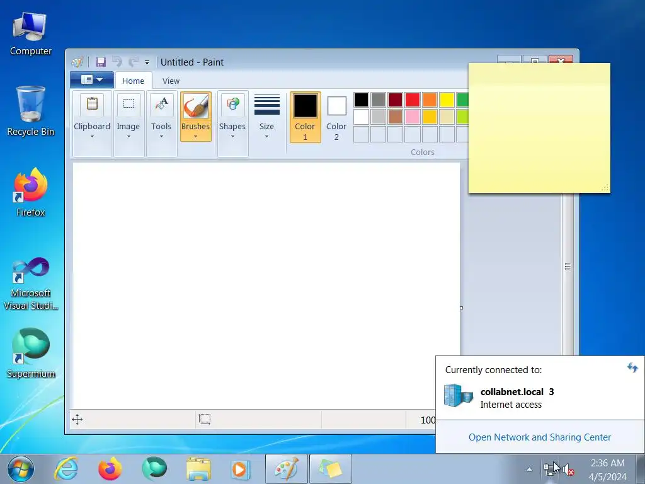This screenshot has height=484, width=645.
Task: Launch Internet Explorer from the taskbar
Action: point(66,469)
